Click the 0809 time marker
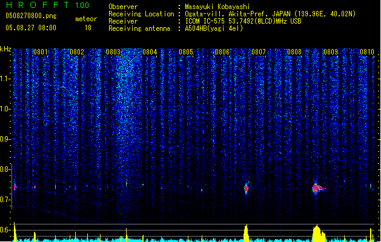The image size is (381, 242). (x=331, y=52)
